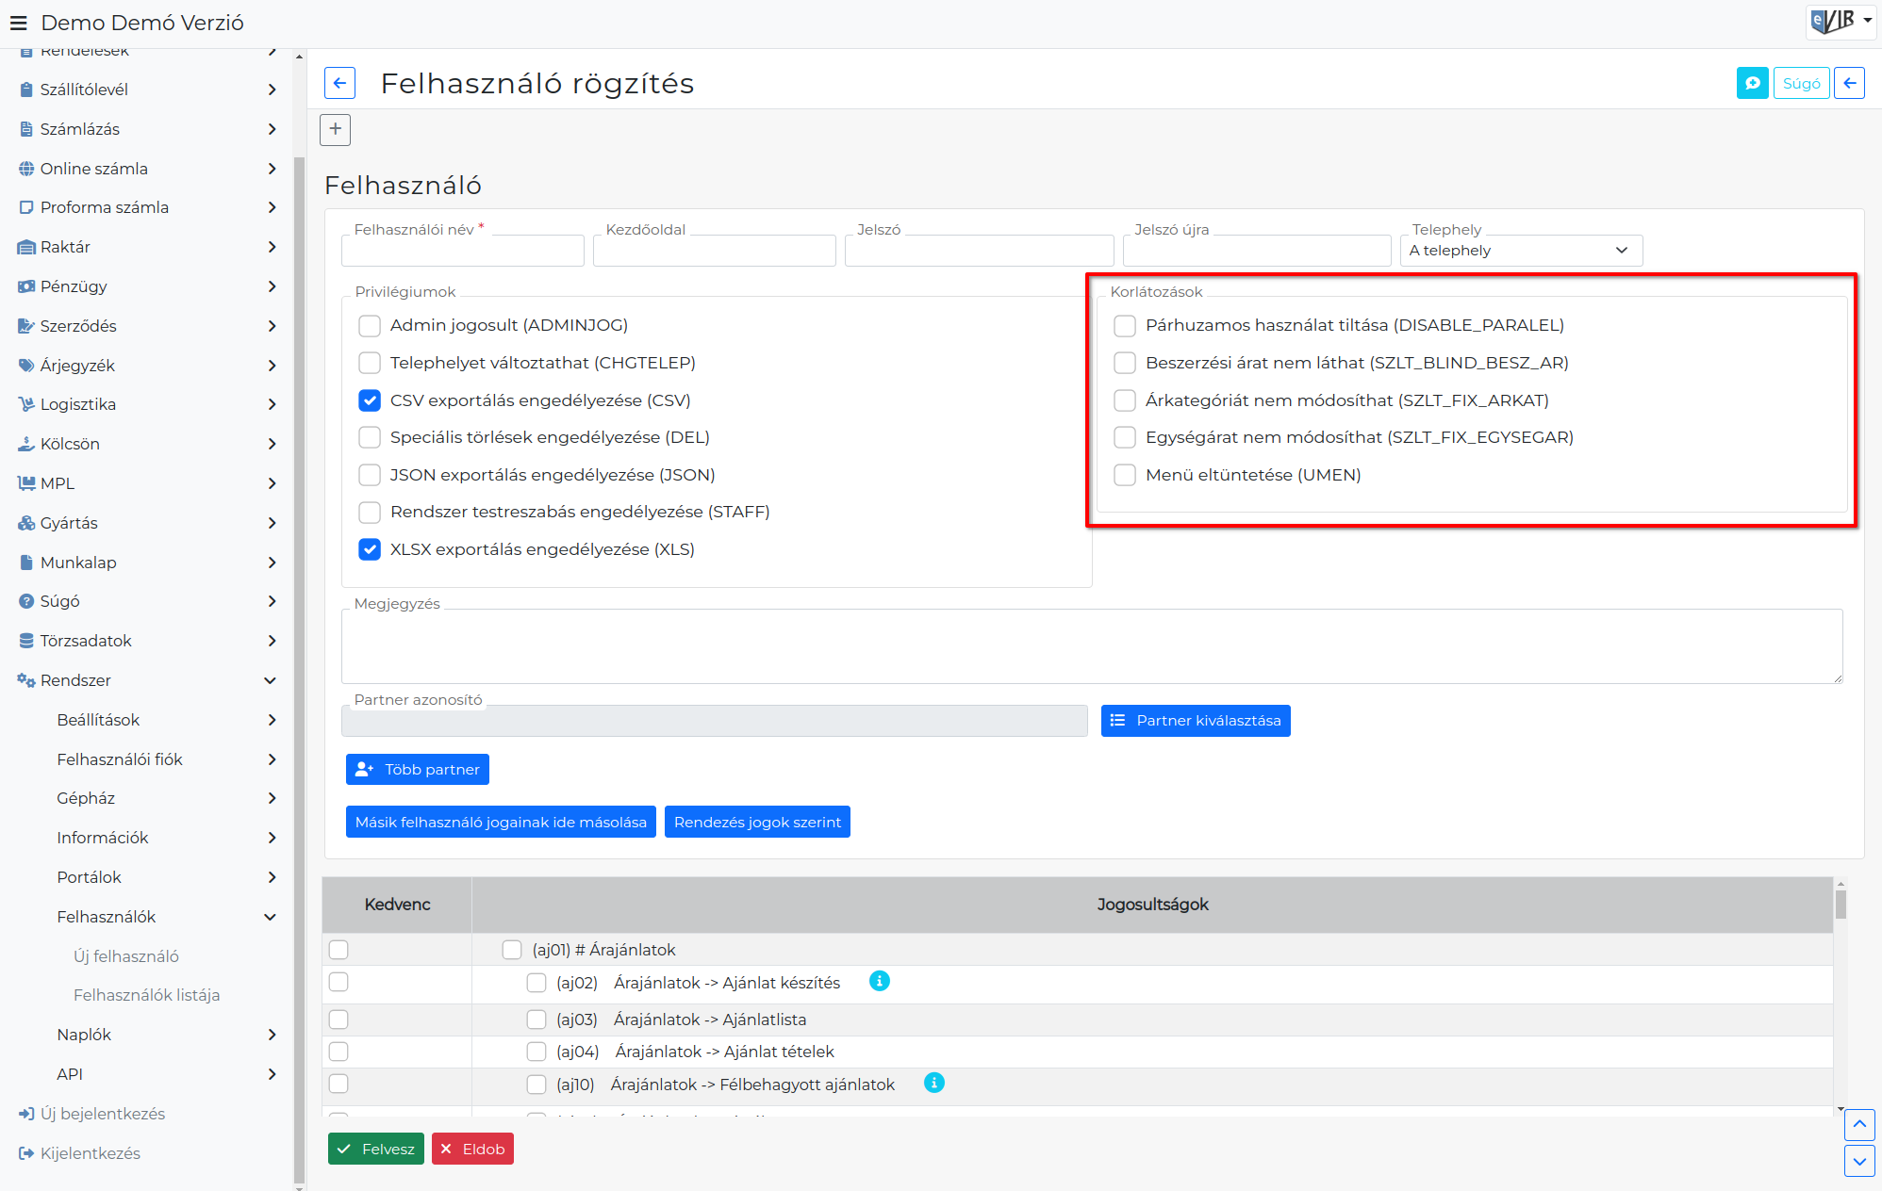Open the Telephely dropdown
This screenshot has height=1191, width=1882.
(x=1520, y=251)
